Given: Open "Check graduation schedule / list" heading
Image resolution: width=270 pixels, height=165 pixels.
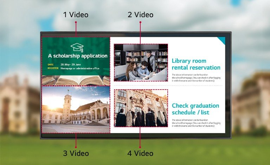Looking at the screenshot, I should 195,109.
